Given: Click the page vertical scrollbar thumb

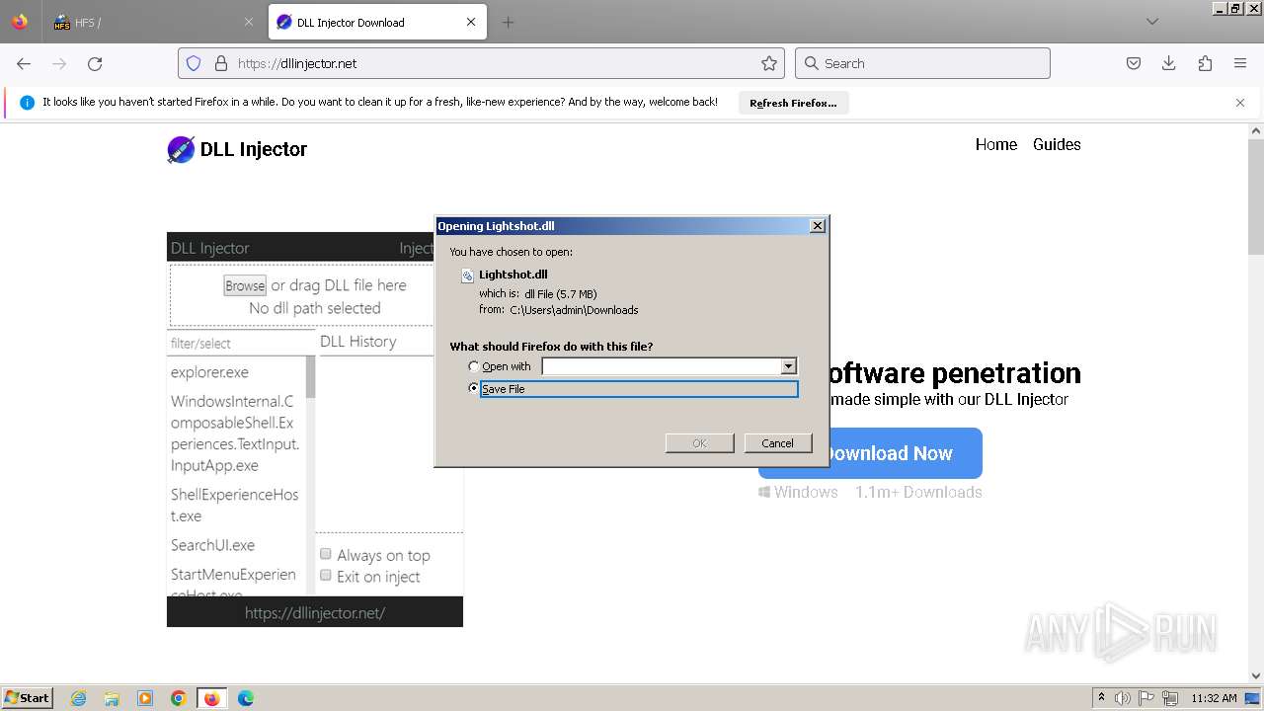Looking at the screenshot, I should [1256, 197].
